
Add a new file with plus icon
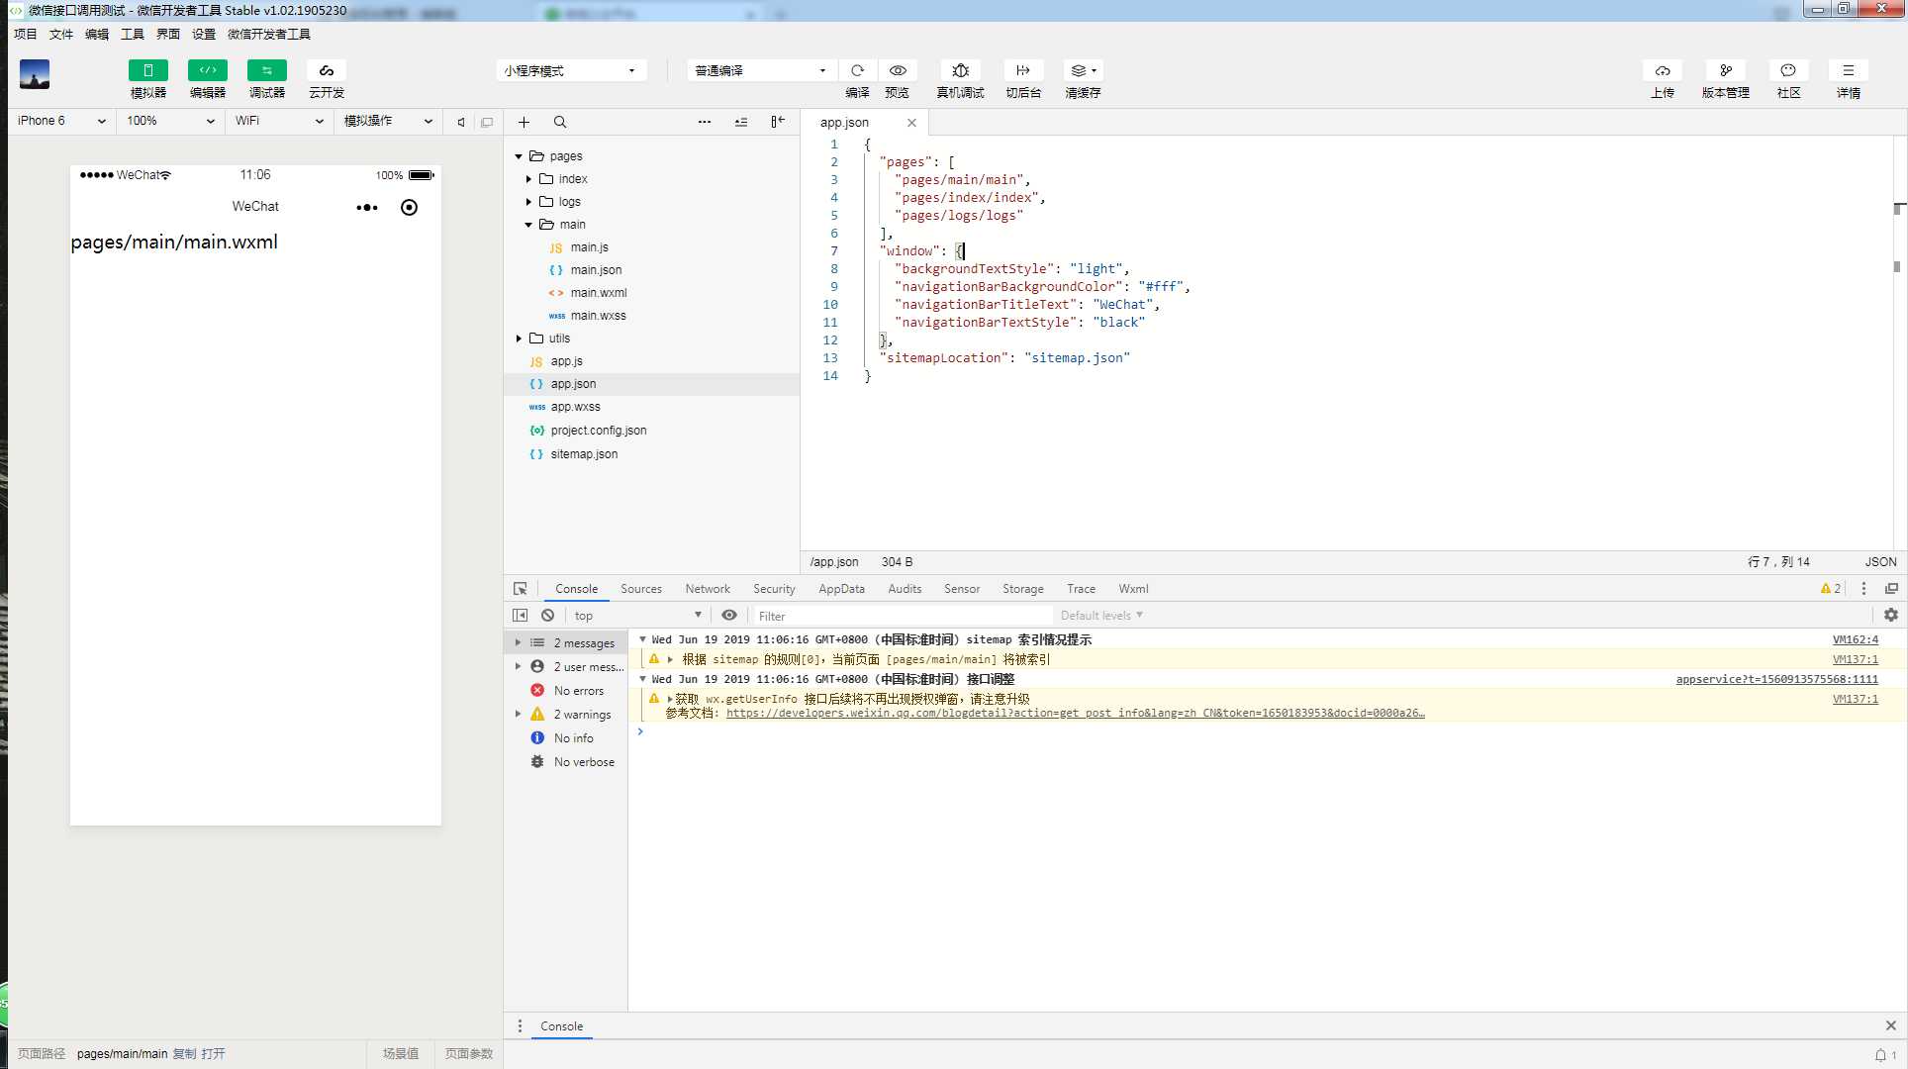[524, 122]
